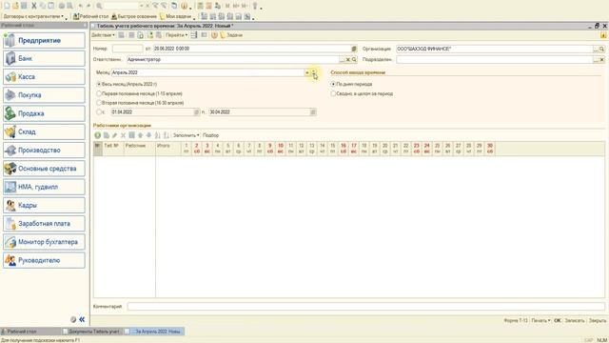Image resolution: width=609 pixels, height=343 pixels.
Task: Click the Задачи button in document toolbar
Action: (231, 35)
